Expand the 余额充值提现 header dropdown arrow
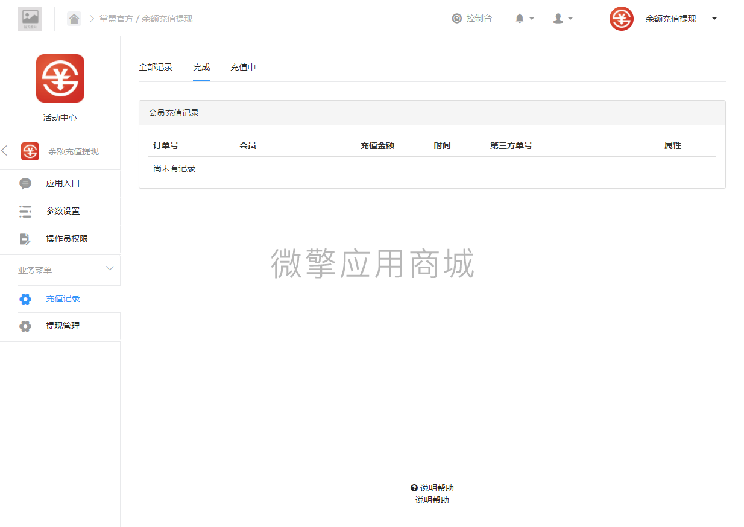This screenshot has width=744, height=527. [714, 19]
